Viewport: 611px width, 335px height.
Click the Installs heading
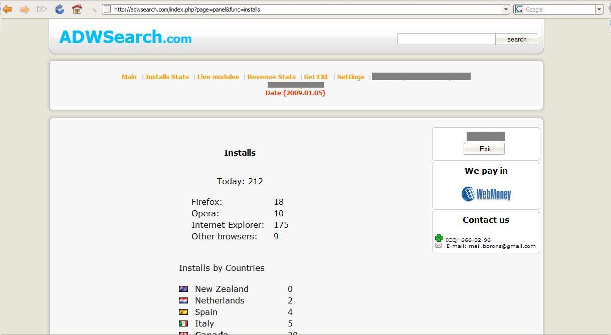click(x=240, y=153)
